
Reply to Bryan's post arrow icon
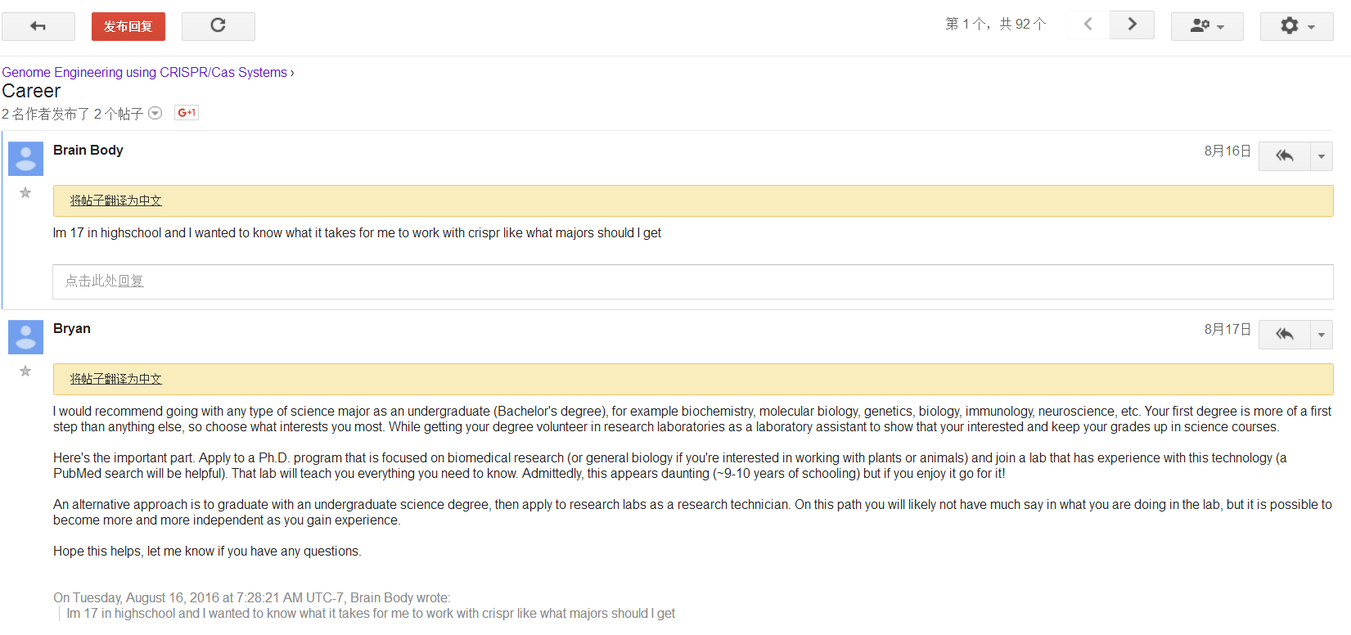pyautogui.click(x=1284, y=334)
